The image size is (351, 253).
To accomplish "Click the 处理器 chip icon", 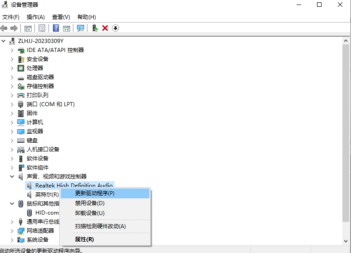I will 21,68.
